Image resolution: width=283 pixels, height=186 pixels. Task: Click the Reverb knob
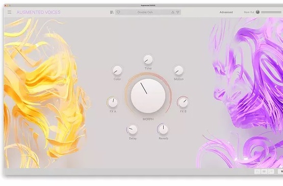click(163, 130)
